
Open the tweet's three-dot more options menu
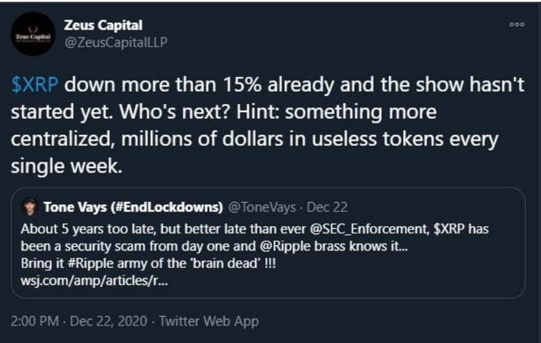(517, 24)
